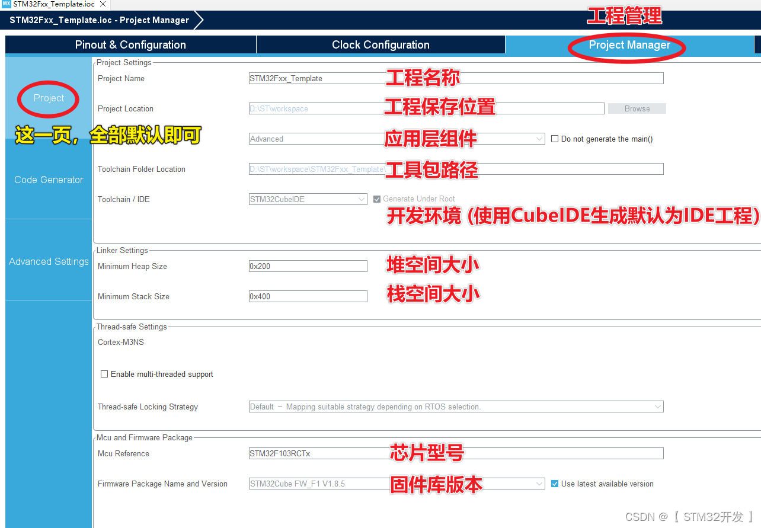
Task: Click the Project Location field
Action: 426,108
